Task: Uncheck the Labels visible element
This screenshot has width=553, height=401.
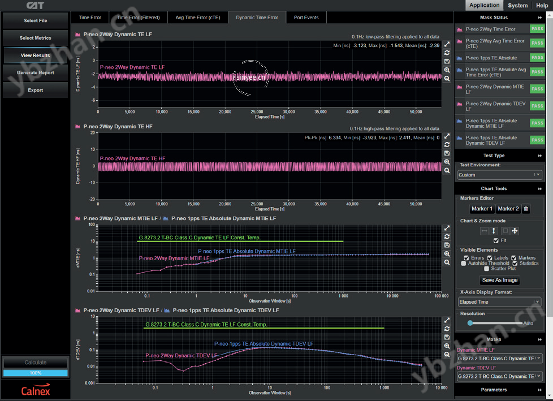Action: coord(490,258)
